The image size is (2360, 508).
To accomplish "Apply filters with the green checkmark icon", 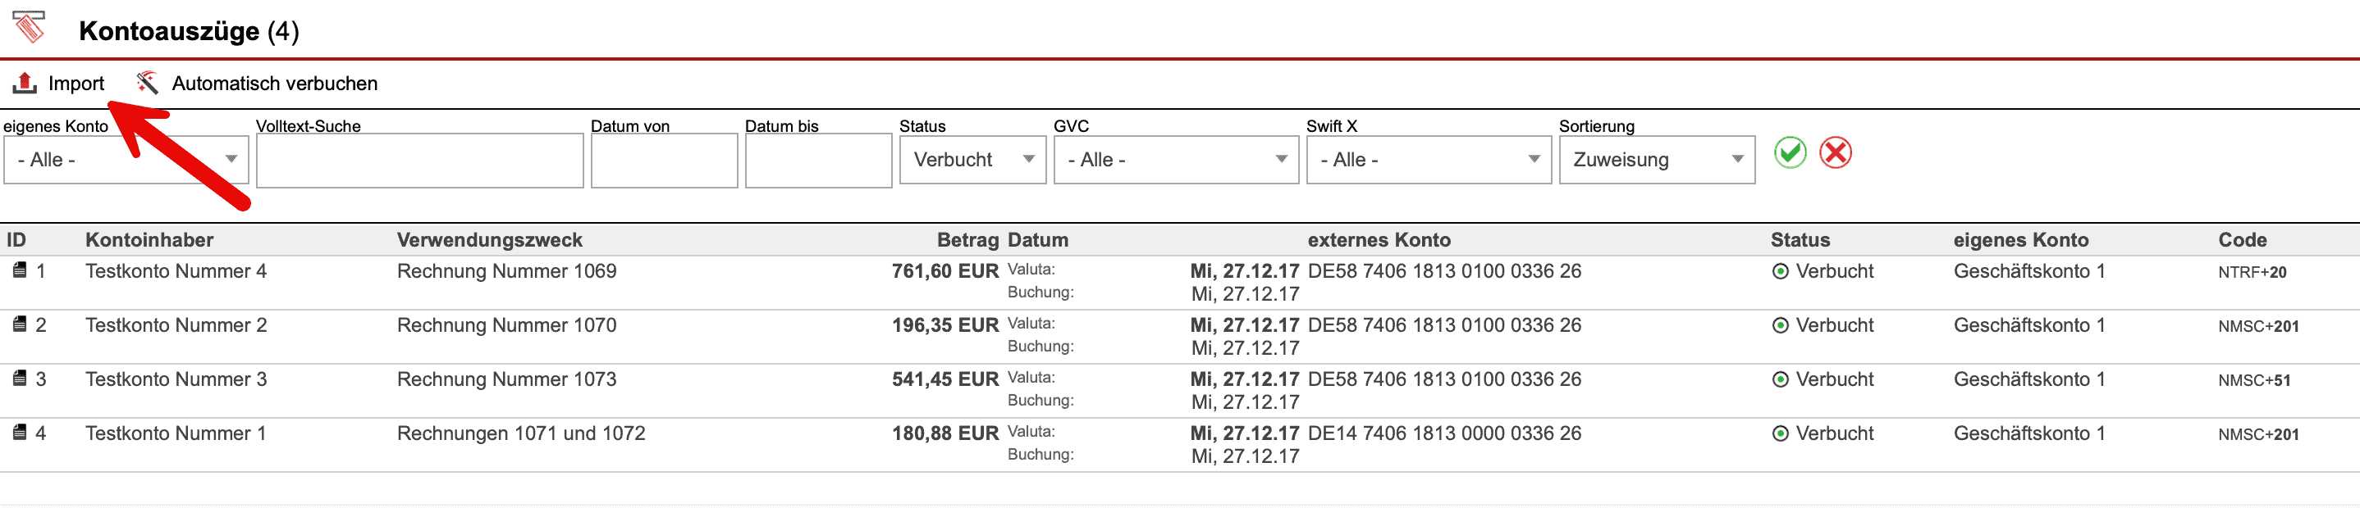I will click(x=1789, y=153).
